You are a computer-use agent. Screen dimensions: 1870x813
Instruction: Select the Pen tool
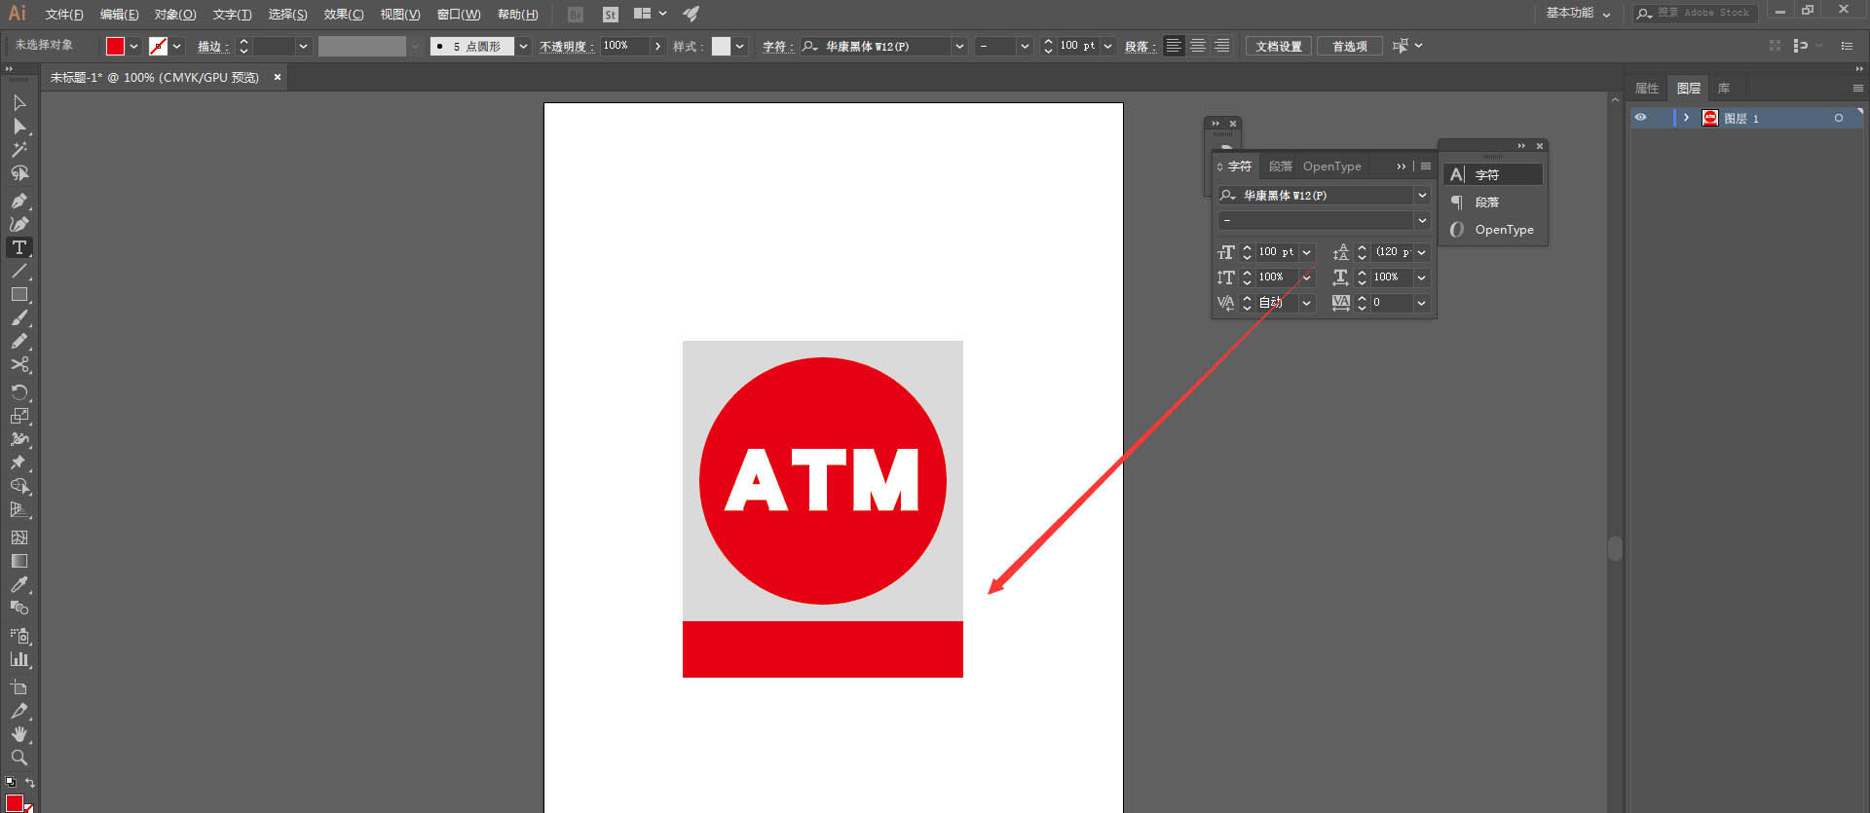pyautogui.click(x=19, y=201)
